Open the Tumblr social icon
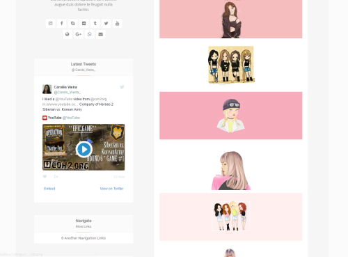 pyautogui.click(x=95, y=23)
